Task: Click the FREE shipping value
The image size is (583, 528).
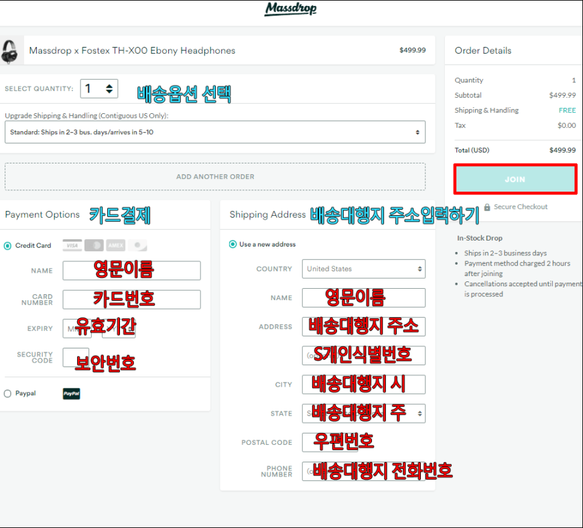Action: tap(568, 111)
